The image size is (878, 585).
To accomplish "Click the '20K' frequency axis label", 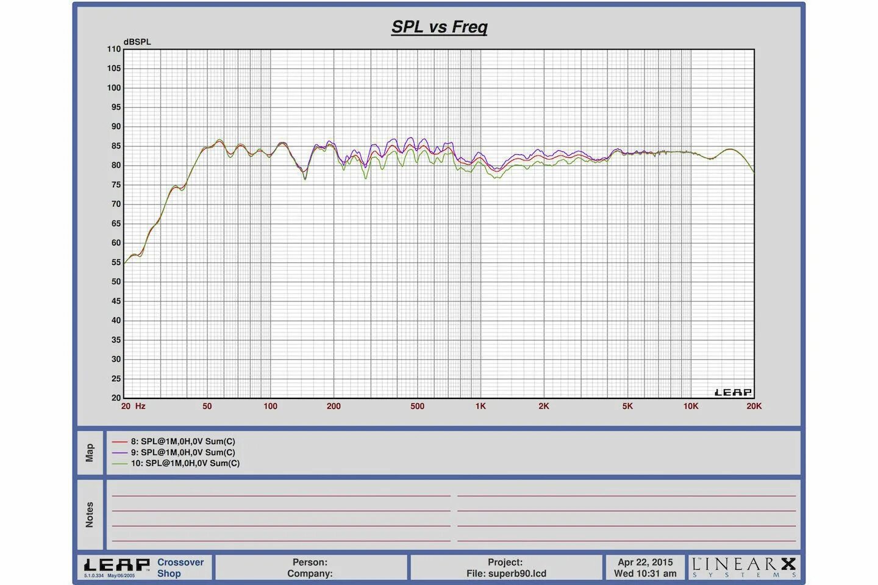I will 754,406.
